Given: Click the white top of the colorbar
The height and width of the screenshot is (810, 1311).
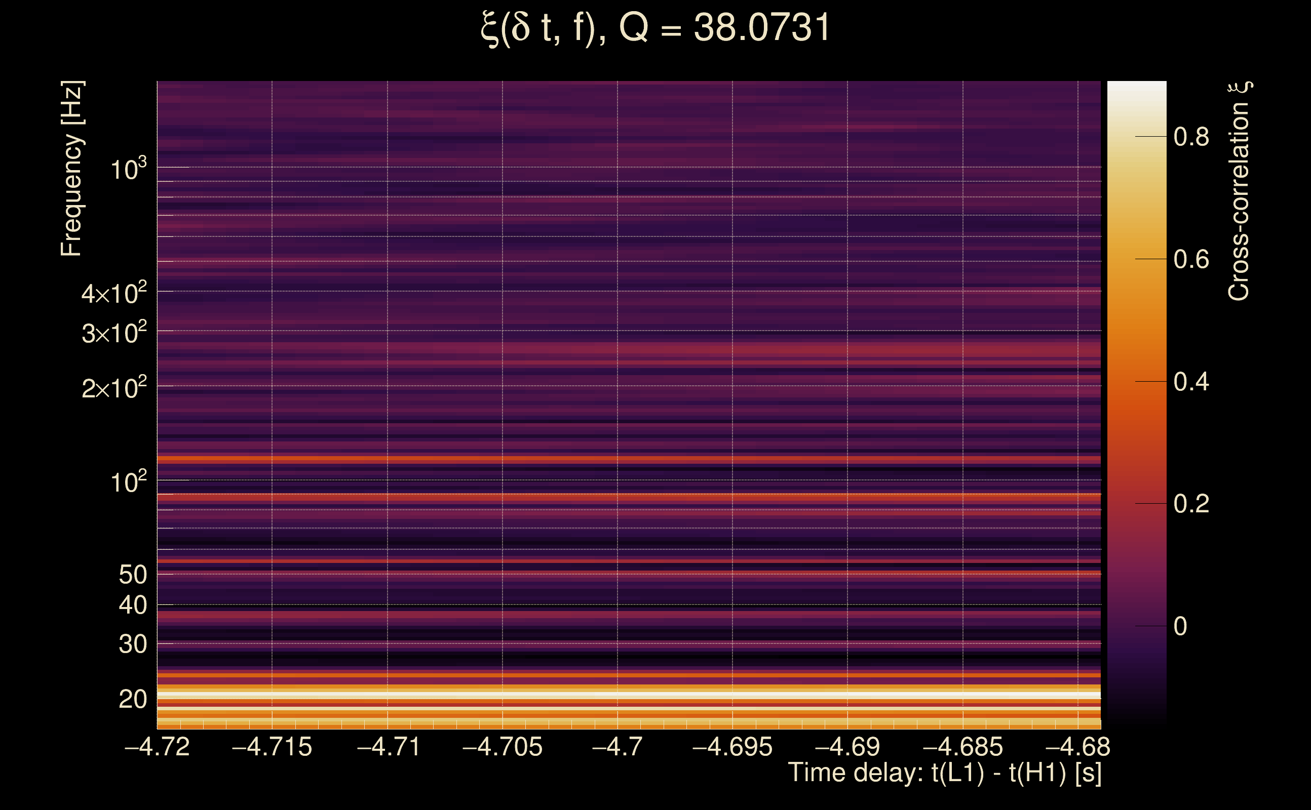Looking at the screenshot, I should (x=1137, y=91).
